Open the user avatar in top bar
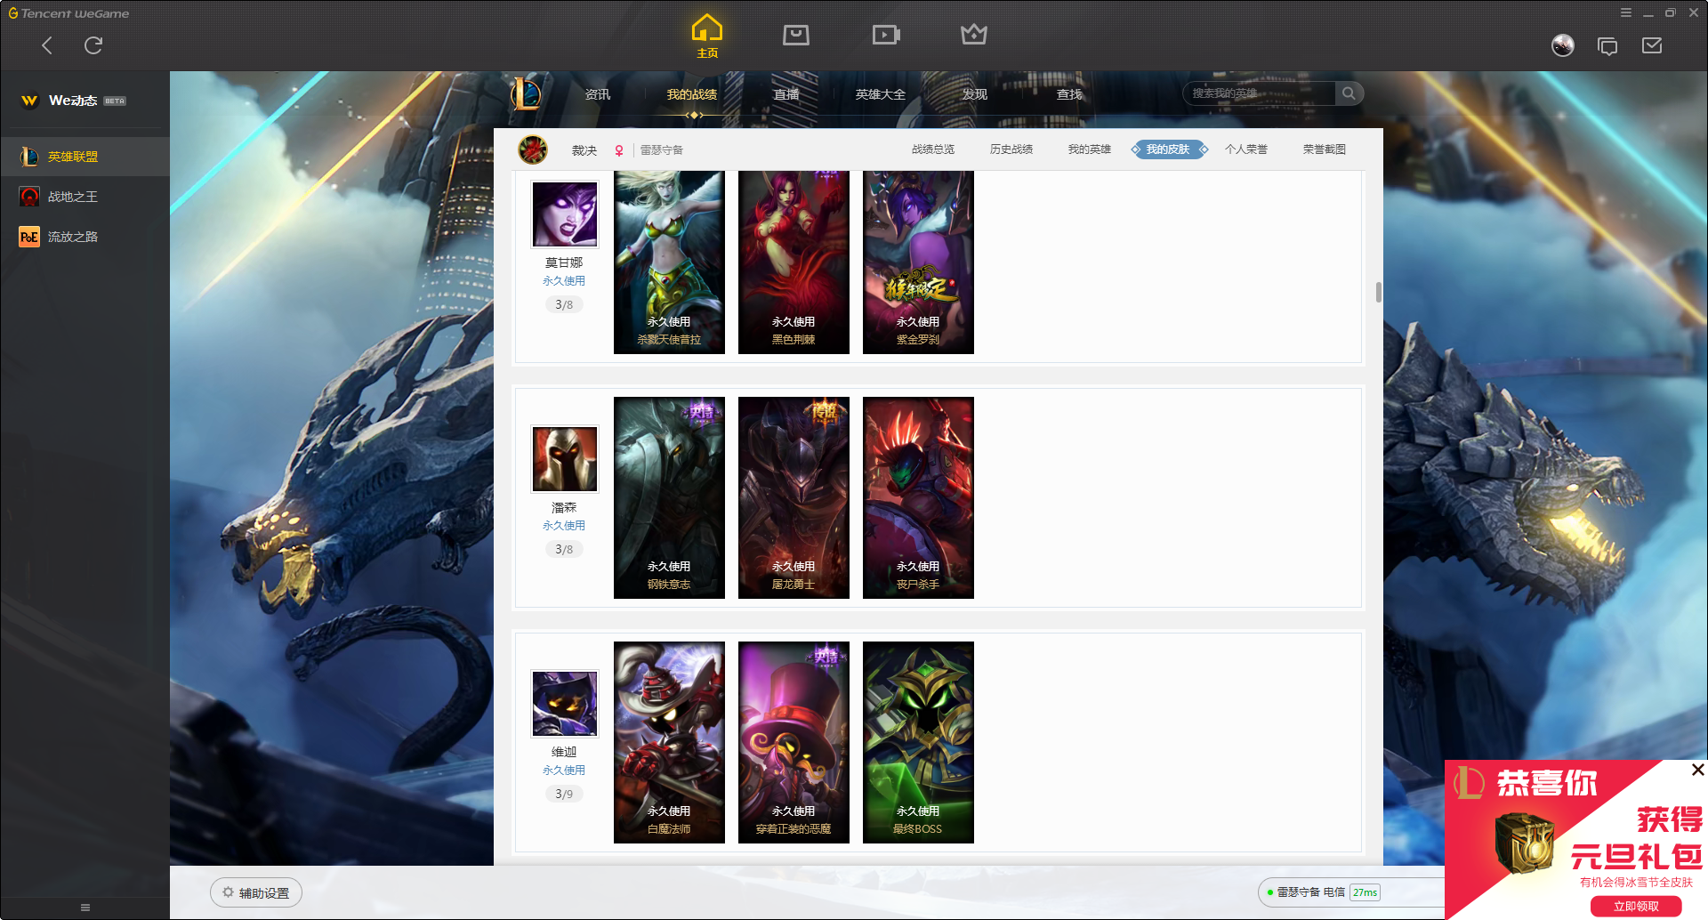Viewport: 1708px width, 920px height. [1563, 45]
